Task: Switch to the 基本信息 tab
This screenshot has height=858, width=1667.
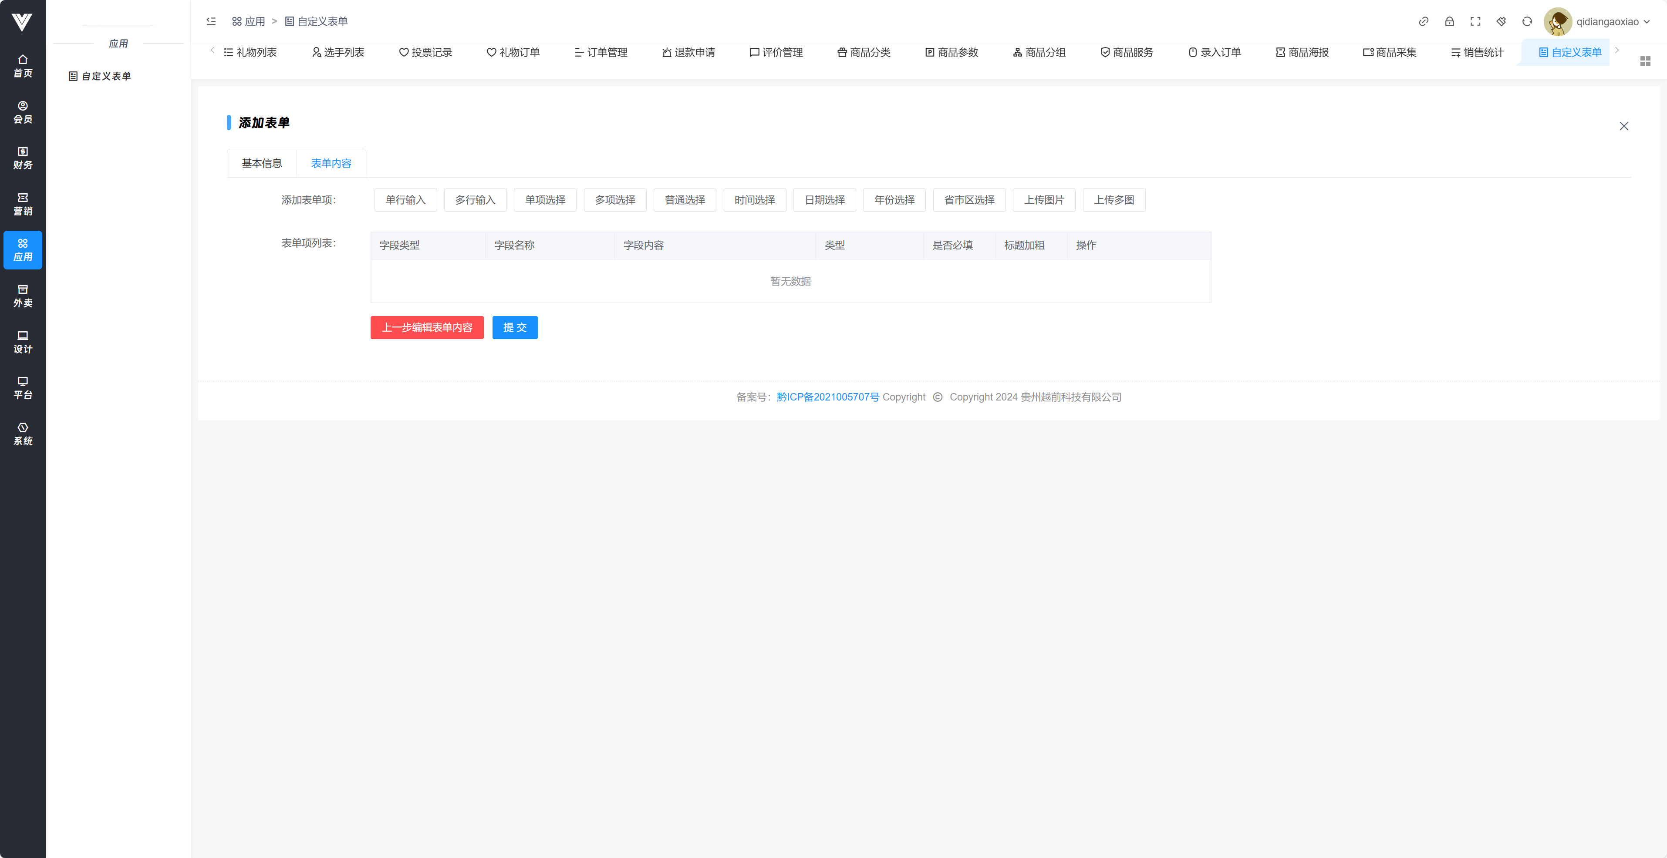Action: (x=261, y=163)
